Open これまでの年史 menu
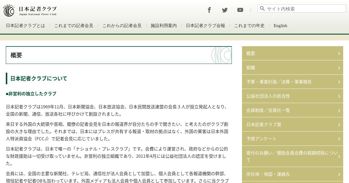 click(249, 26)
